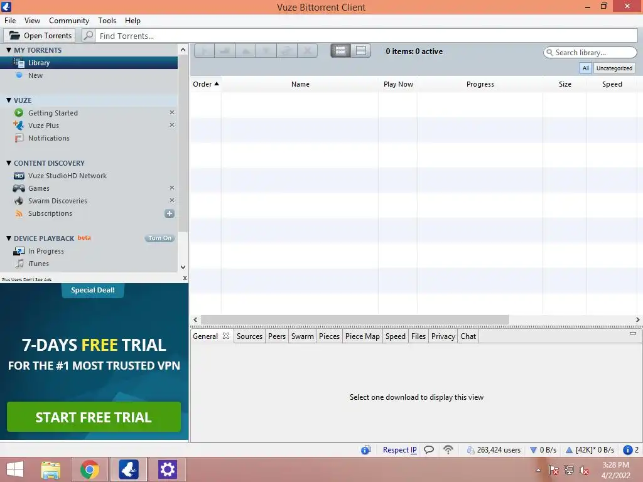Close the Getting Started sidebar entry

pos(172,112)
